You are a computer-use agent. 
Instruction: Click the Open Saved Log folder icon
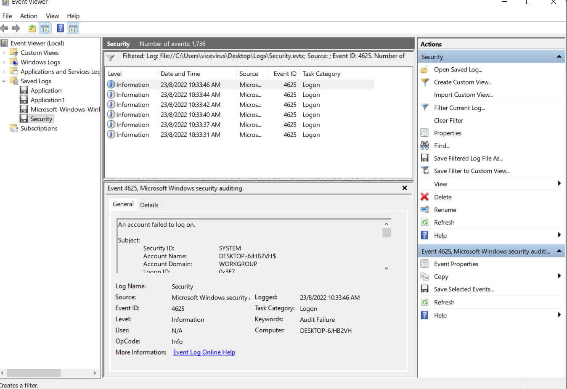425,70
